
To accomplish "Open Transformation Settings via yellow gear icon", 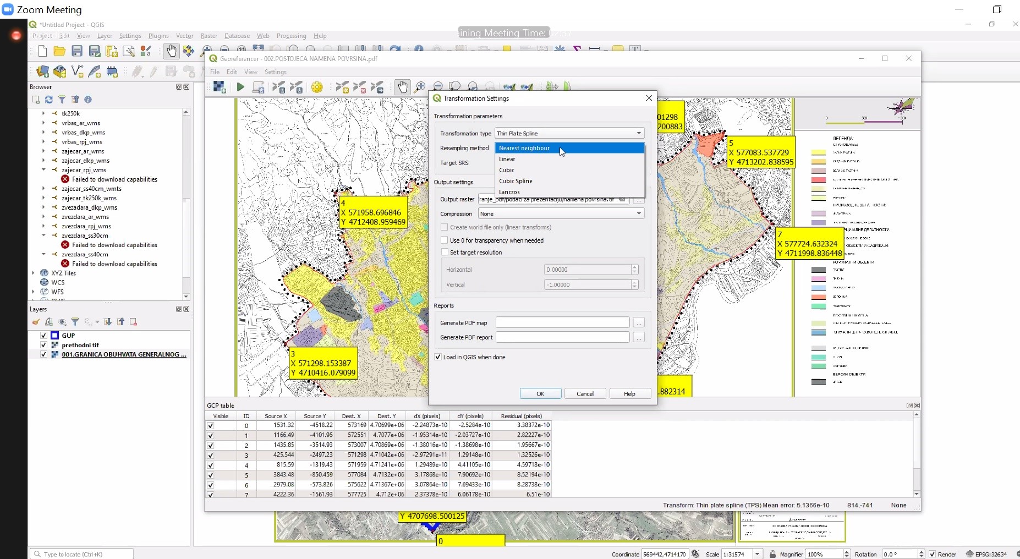I will coord(317,87).
